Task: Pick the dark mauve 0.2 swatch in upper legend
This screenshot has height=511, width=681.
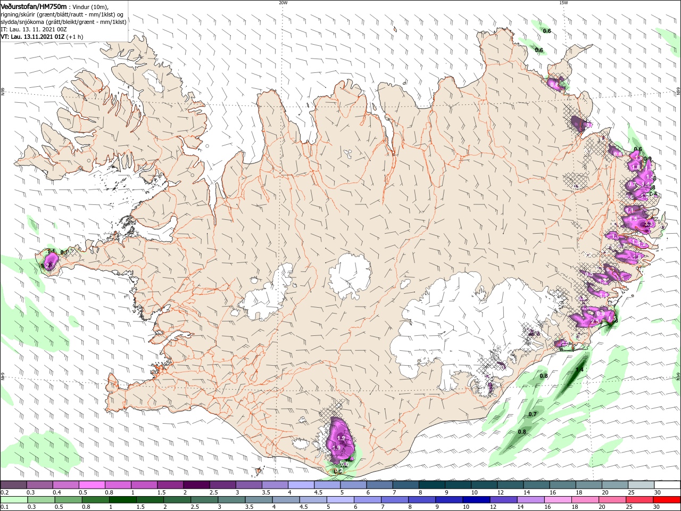Action: coord(13,485)
